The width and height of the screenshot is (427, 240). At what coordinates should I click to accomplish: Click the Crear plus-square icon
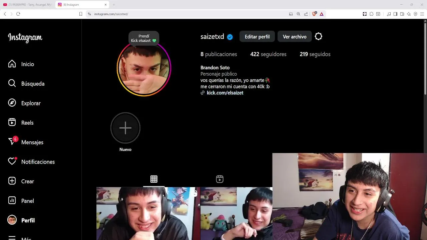[x=12, y=181]
